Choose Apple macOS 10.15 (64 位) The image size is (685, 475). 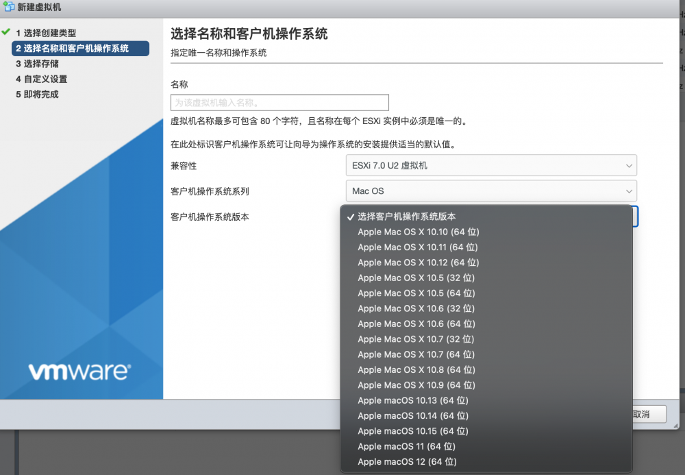pyautogui.click(x=486, y=431)
